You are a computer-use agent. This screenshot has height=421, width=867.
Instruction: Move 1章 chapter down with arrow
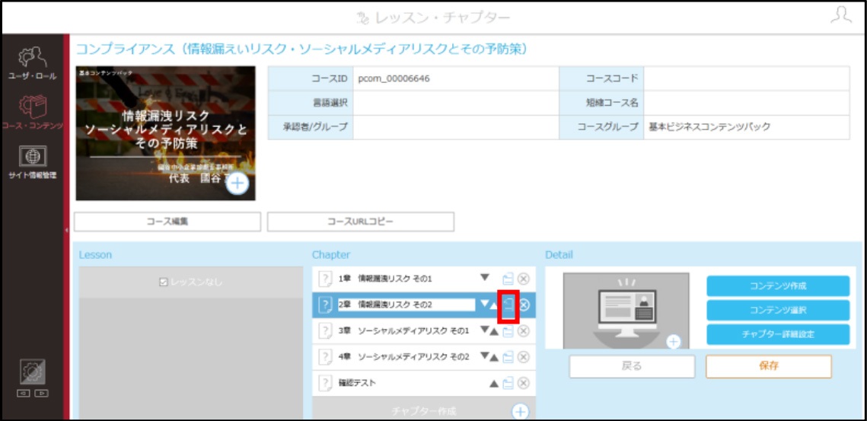485,278
